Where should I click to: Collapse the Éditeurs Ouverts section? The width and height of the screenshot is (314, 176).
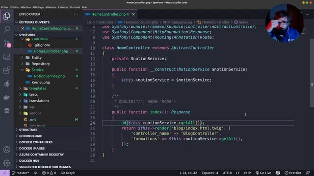point(34,22)
